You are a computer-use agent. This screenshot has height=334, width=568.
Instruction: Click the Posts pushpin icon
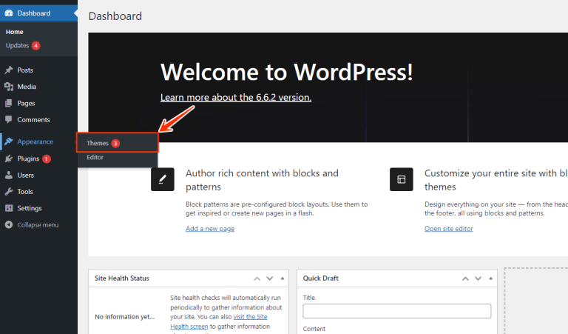coord(9,70)
